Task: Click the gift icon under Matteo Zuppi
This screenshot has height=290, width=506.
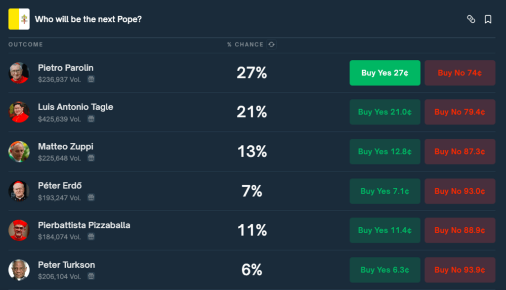Action: [91, 158]
